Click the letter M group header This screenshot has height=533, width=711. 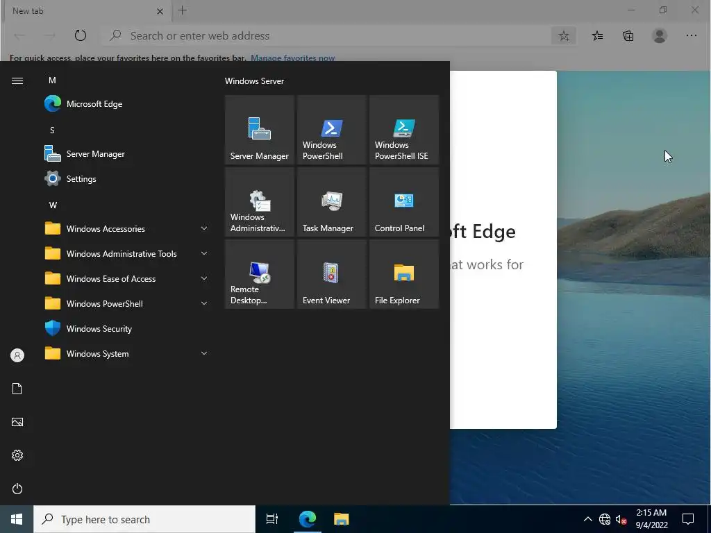(x=52, y=81)
